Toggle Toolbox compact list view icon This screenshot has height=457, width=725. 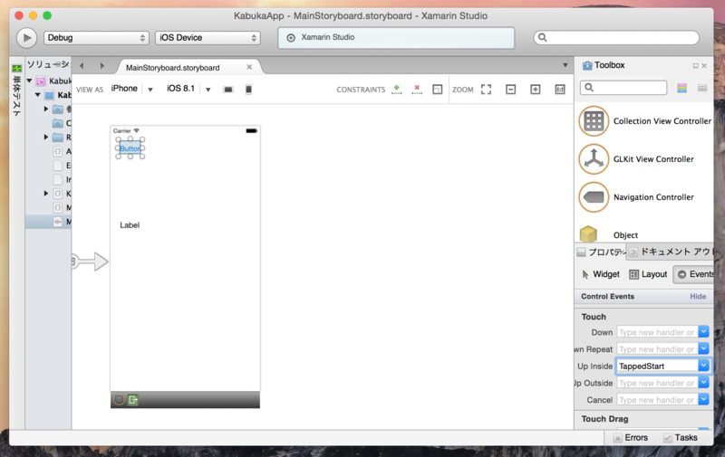click(x=702, y=88)
